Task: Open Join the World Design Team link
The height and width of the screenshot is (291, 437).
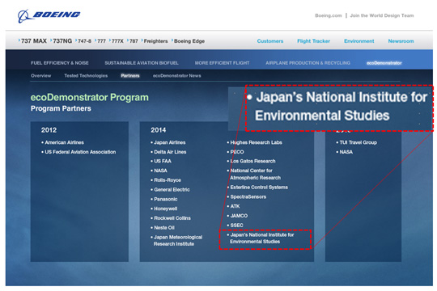Action: (382, 15)
